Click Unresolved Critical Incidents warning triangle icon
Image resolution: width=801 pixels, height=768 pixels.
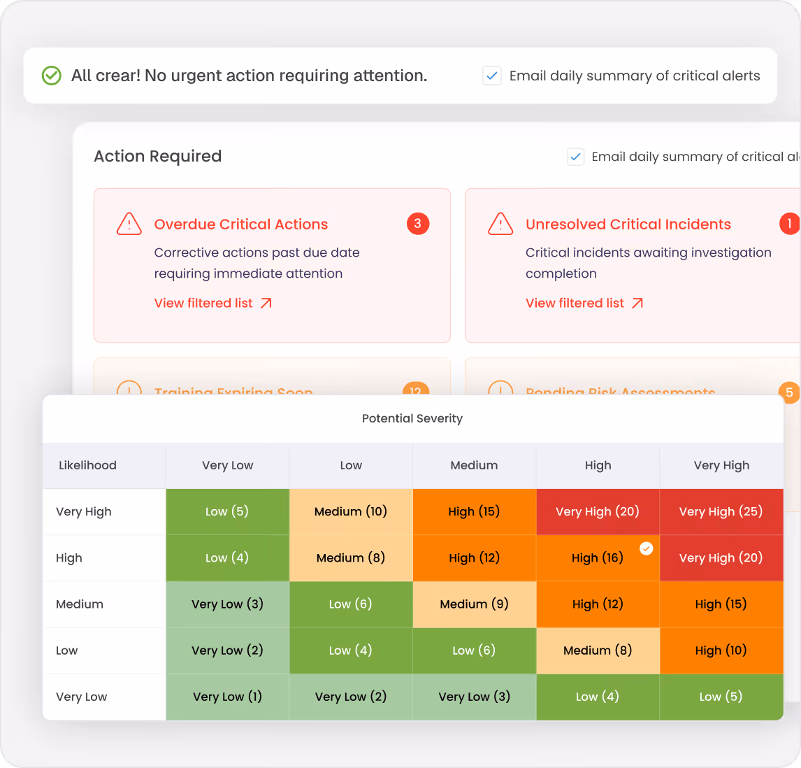click(x=500, y=224)
